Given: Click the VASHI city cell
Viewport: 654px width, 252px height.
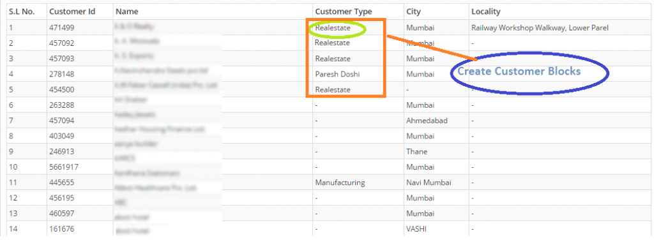Looking at the screenshot, I should pos(416,228).
